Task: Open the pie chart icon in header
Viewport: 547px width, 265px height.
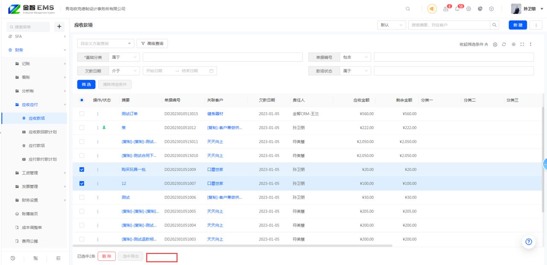Action: pyautogui.click(x=480, y=9)
